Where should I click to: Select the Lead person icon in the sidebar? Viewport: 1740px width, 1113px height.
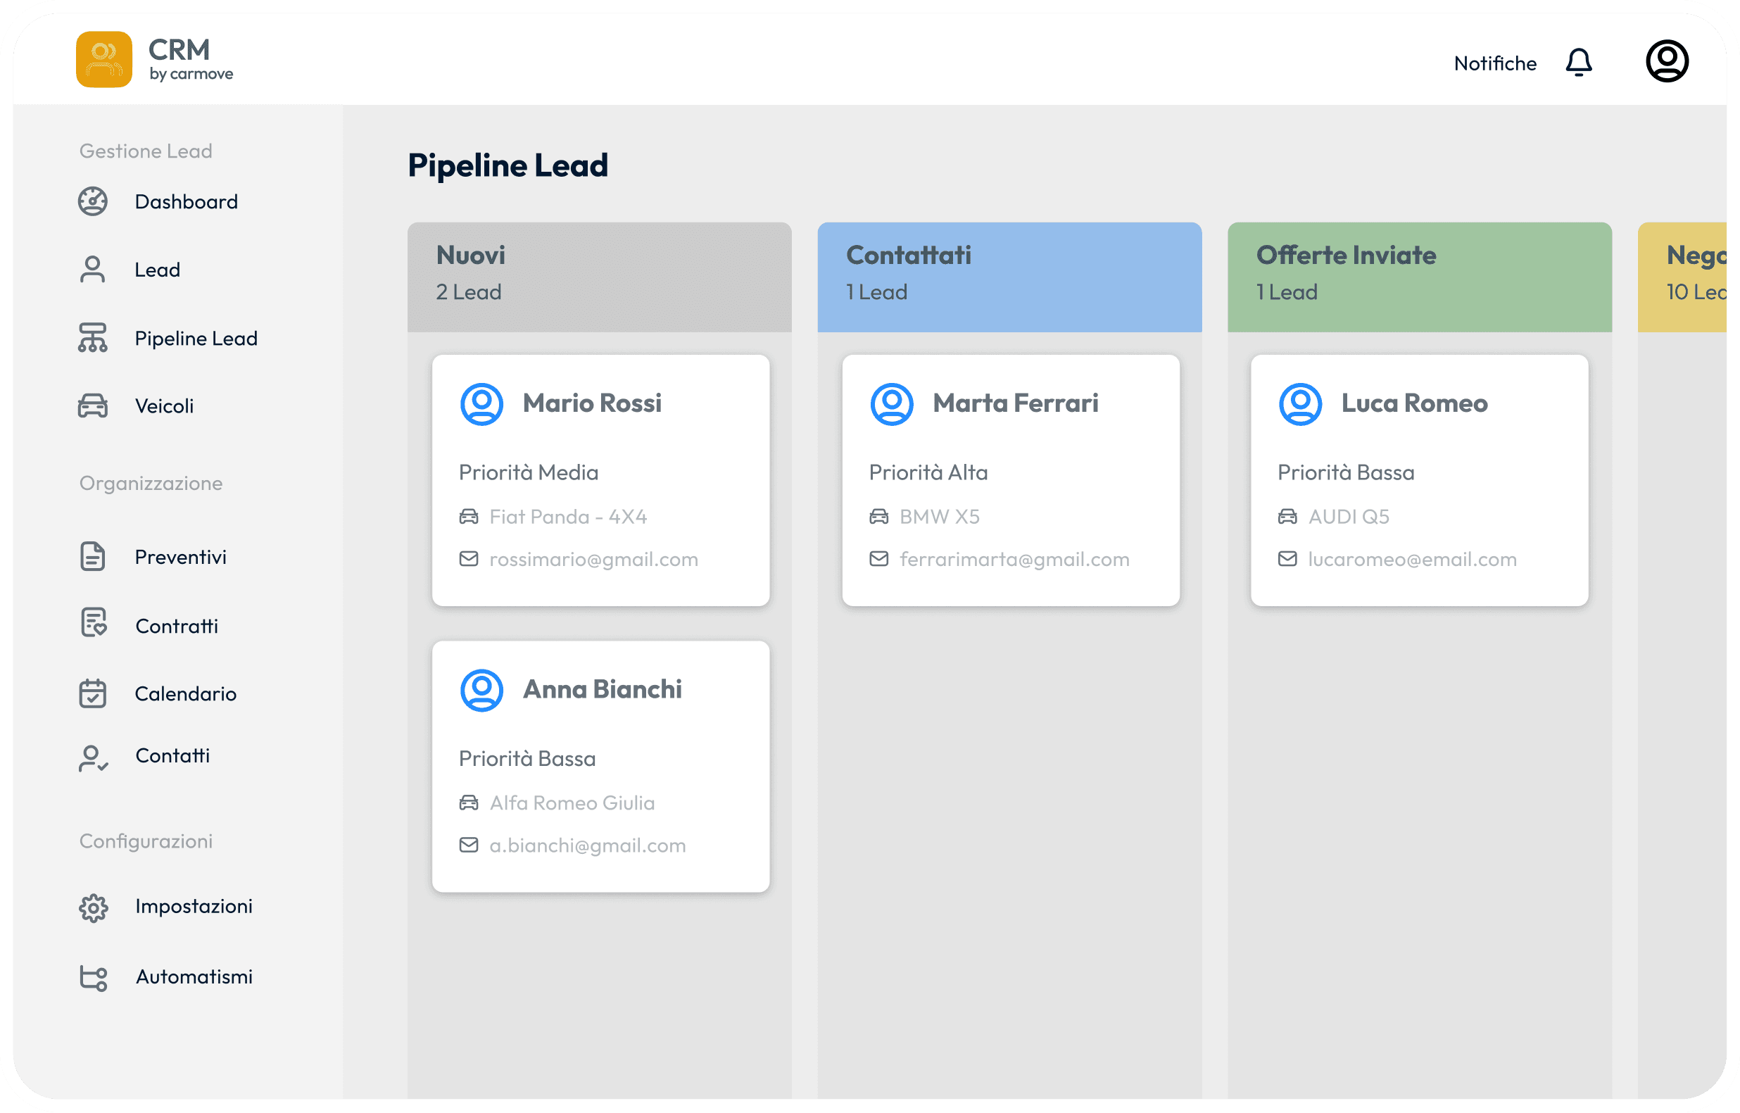(x=92, y=269)
